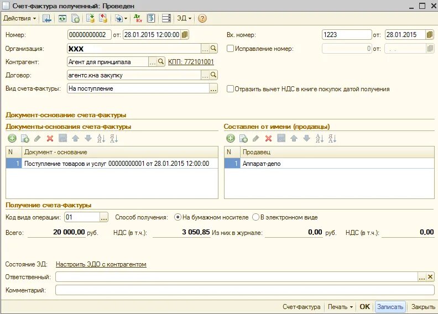The width and height of the screenshot is (438, 314).
Task: Click the агентс.кна закупку contract field
Action: click(x=134, y=75)
